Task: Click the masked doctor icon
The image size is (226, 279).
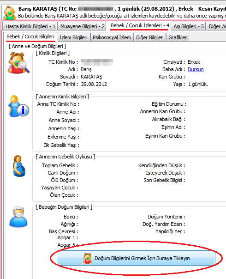Action: pyautogui.click(x=18, y=217)
